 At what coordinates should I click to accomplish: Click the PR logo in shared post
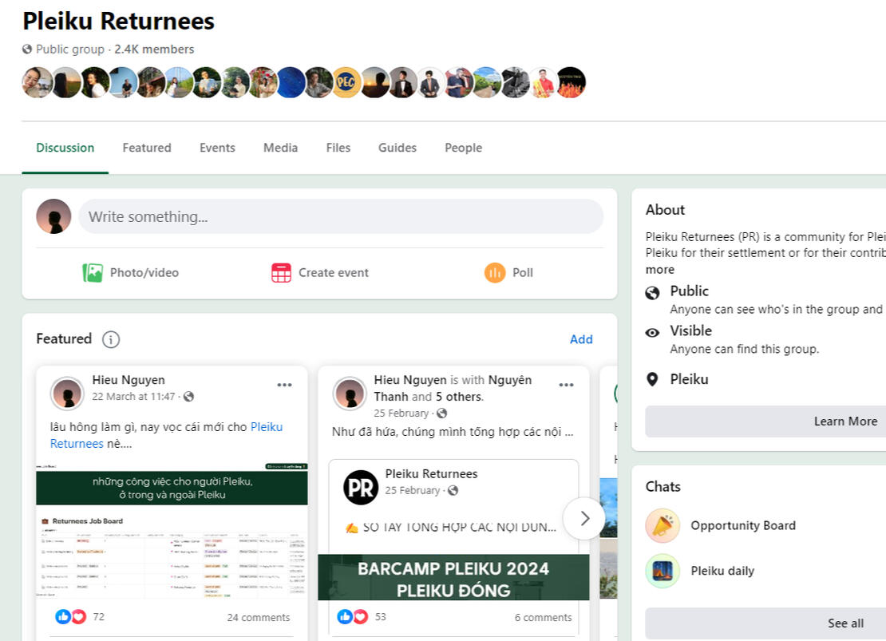pyautogui.click(x=361, y=487)
